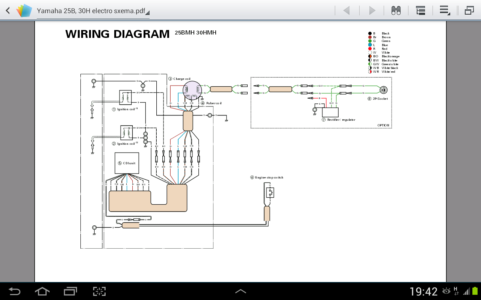Select the title Yamaha 25B, 30H electro sxema.pdf

(x=90, y=11)
